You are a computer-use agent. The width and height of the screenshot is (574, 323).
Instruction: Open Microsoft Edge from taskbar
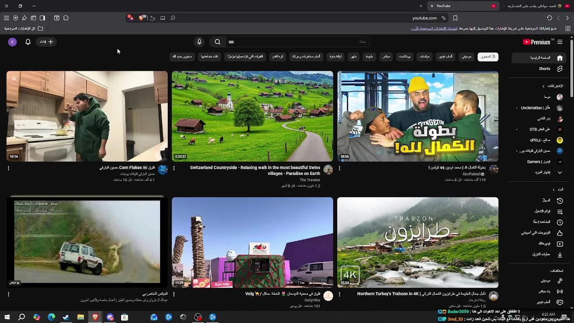click(51, 317)
